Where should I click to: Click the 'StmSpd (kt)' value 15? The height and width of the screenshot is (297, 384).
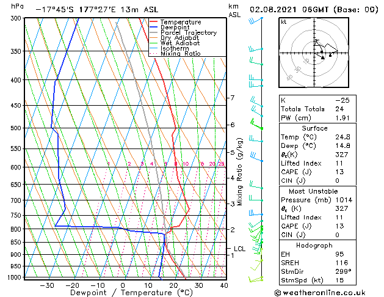tap(339, 280)
